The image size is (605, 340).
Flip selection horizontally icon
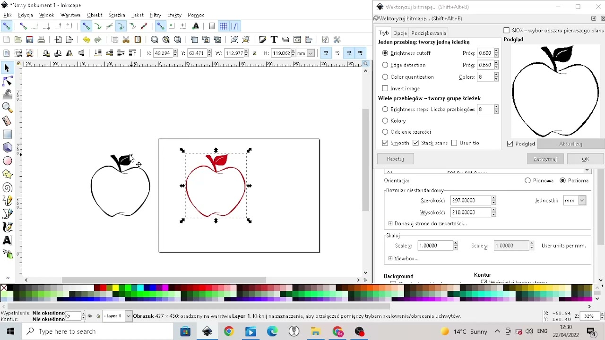(x=69, y=53)
